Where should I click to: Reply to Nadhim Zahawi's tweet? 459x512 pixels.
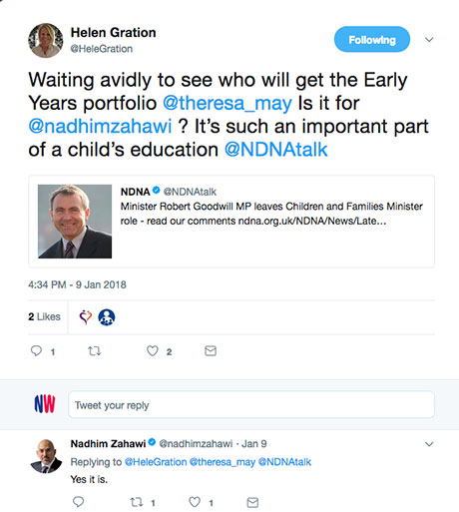(x=78, y=502)
